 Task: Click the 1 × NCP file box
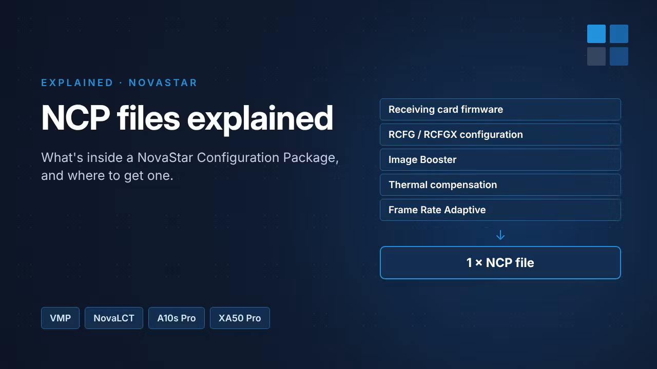tap(500, 262)
